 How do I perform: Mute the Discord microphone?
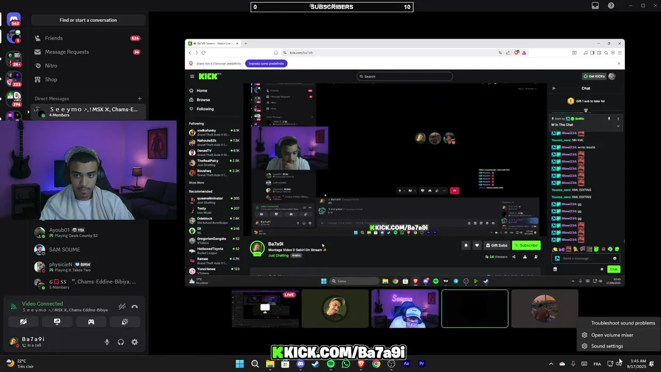(x=107, y=342)
